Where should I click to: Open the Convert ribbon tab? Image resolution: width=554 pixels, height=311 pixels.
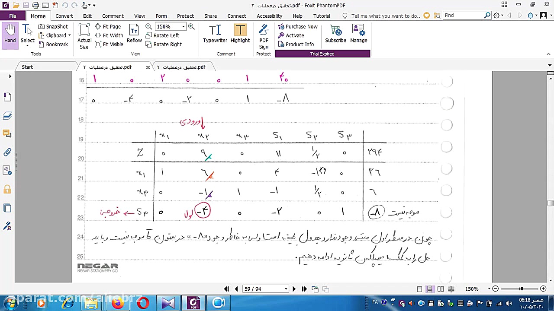pos(64,16)
